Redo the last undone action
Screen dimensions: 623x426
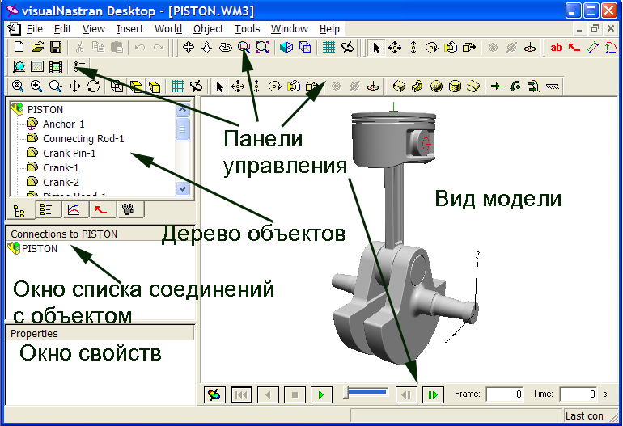159,47
